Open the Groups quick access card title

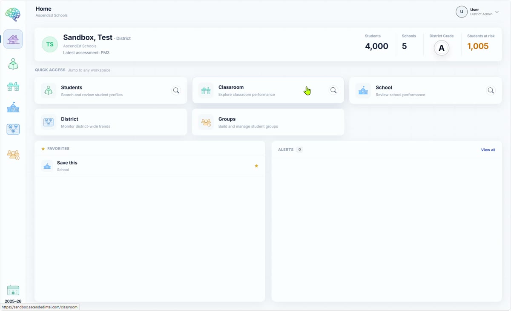coord(227,119)
